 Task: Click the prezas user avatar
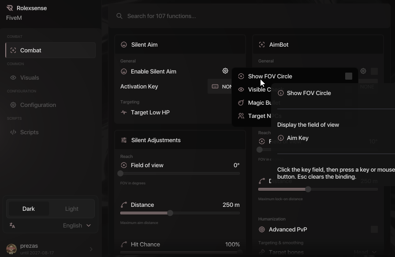11,249
